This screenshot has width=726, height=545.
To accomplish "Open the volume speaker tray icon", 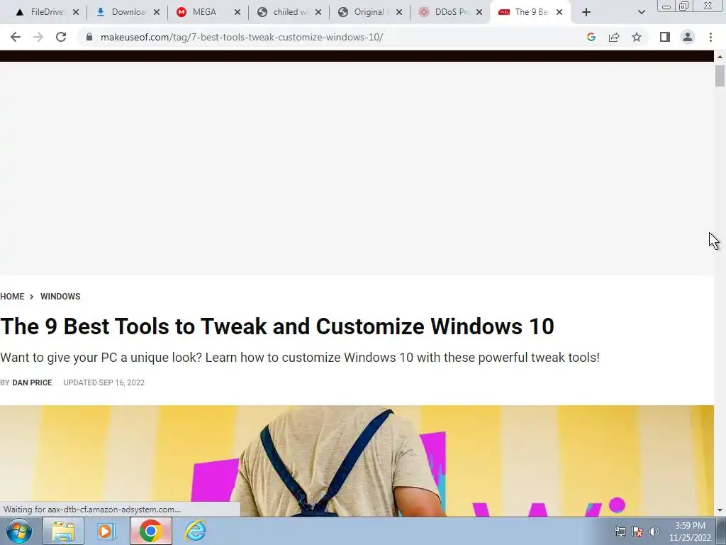I will [654, 532].
